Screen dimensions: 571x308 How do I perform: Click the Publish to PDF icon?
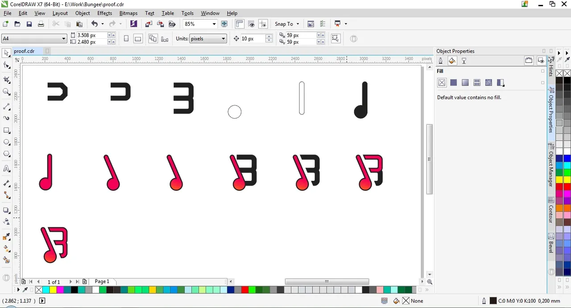(x=133, y=24)
